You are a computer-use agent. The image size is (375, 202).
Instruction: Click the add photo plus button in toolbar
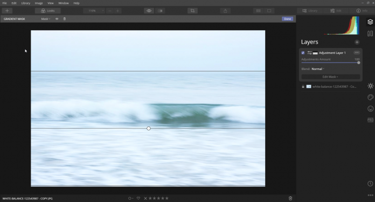click(7, 11)
